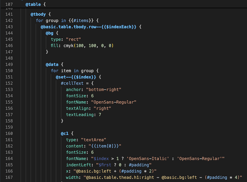Click 'OpenSans-Italic' in fontName expression
247x182 pixels.
coord(148,159)
